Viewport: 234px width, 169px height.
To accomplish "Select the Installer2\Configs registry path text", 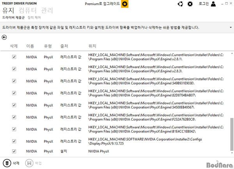I will click(x=145, y=141).
